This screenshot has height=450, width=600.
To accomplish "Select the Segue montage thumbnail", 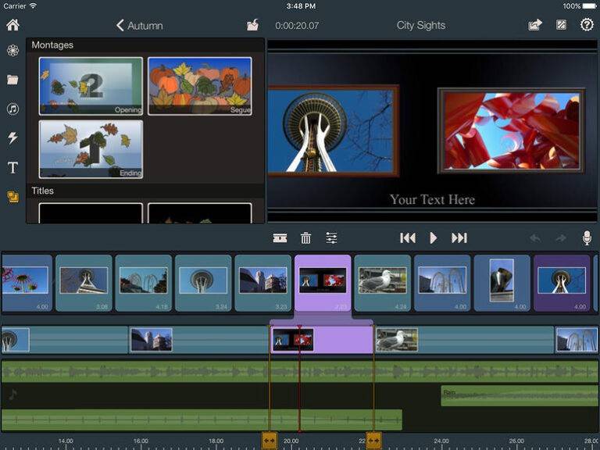I will pyautogui.click(x=200, y=86).
